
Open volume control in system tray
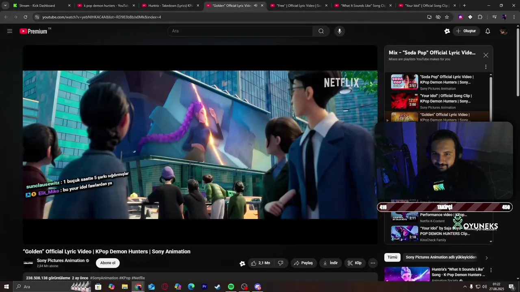pos(484,287)
